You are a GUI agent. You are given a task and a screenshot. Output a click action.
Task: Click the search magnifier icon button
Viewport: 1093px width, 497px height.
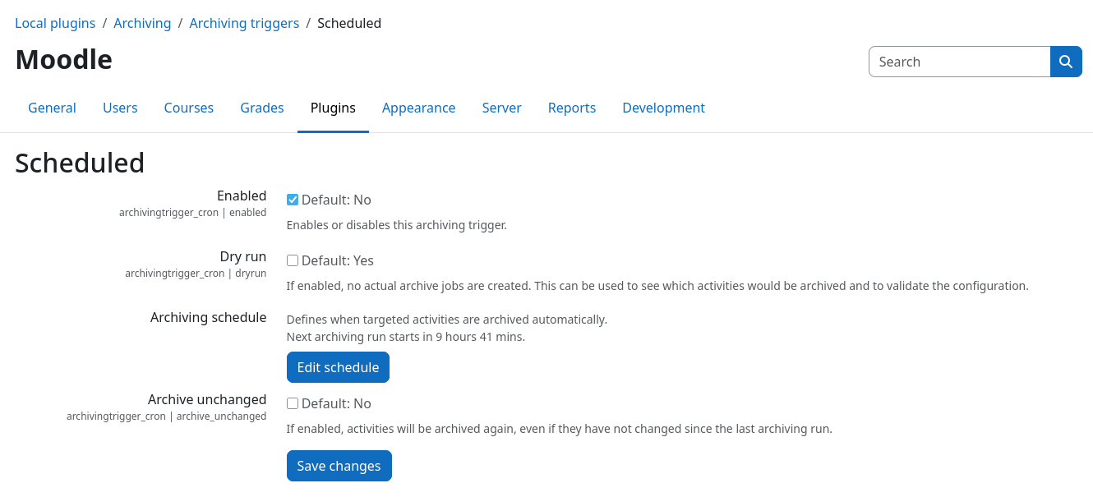tap(1066, 62)
